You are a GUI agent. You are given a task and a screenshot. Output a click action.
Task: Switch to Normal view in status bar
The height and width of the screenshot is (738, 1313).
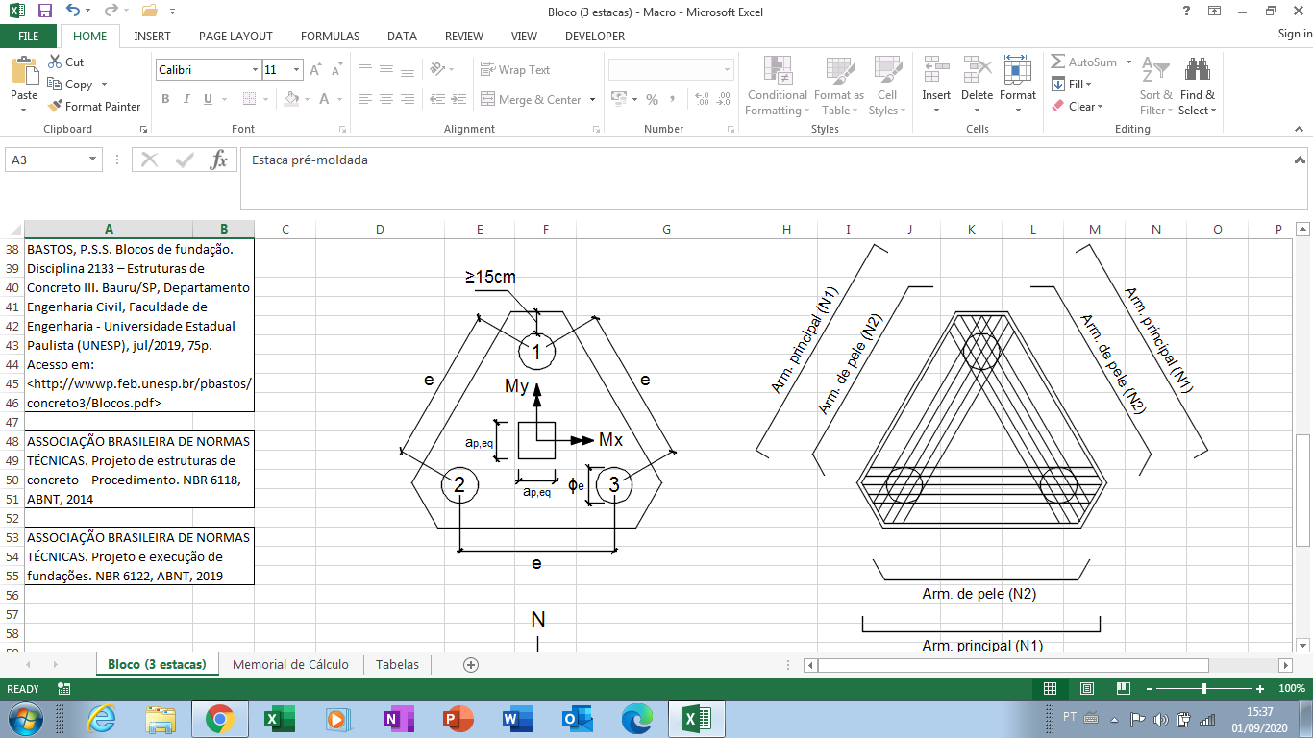[1050, 689]
